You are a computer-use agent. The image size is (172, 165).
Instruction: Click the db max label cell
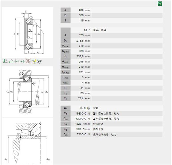pos(65,67)
